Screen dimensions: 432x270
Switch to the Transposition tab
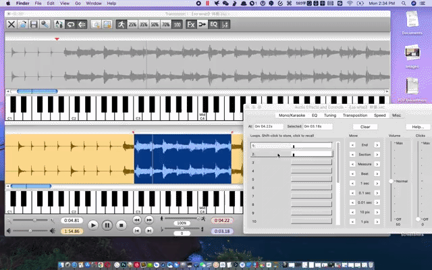[355, 115]
